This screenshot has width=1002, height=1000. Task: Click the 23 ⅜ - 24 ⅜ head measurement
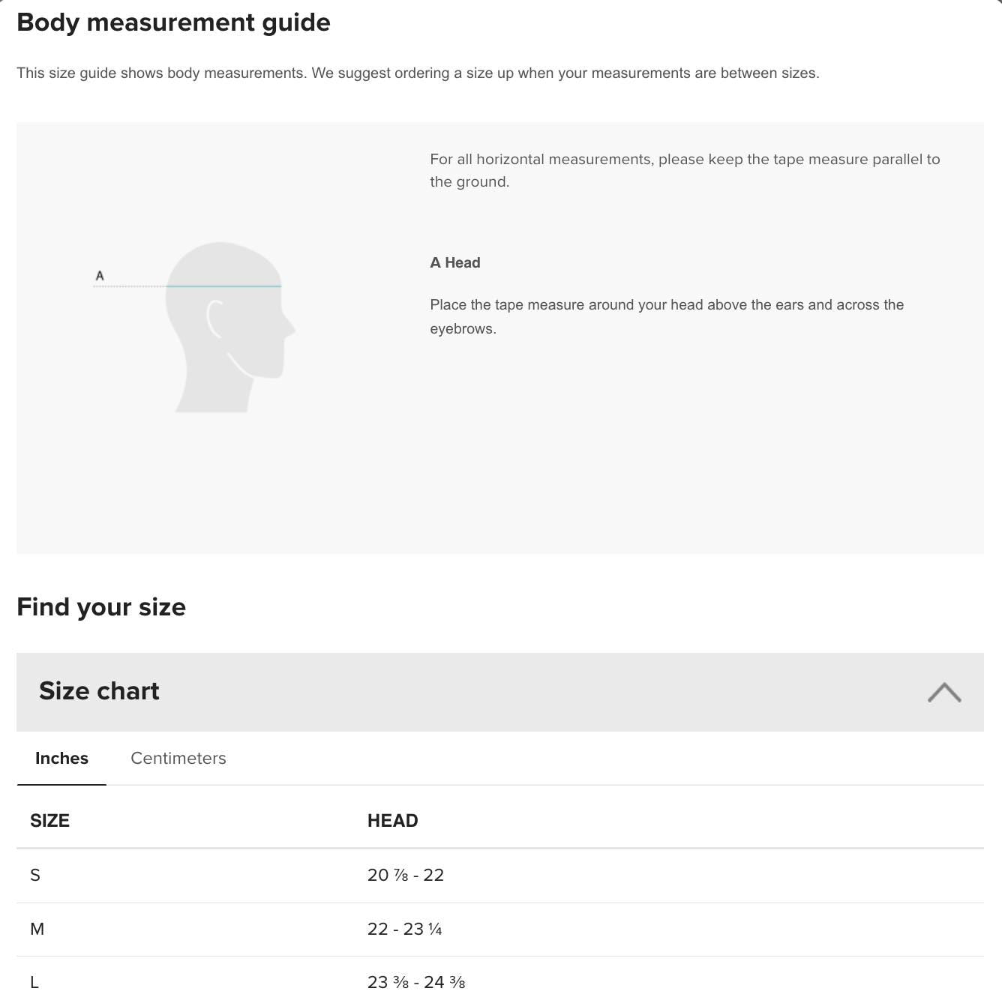click(416, 982)
